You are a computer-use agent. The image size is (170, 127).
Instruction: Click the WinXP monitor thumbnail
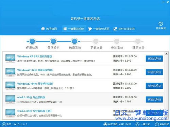10,58
